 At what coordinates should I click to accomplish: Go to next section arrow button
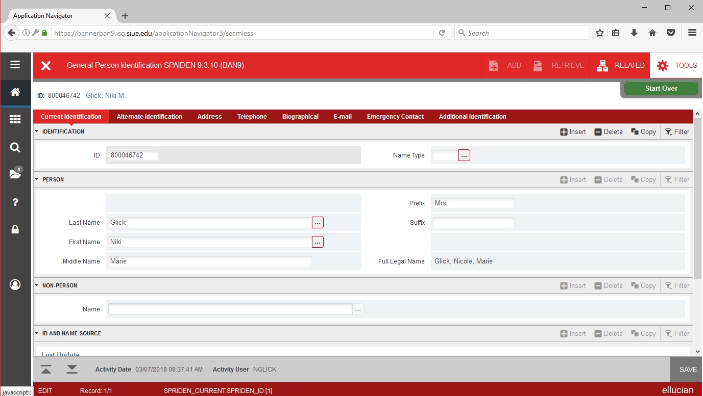72,369
